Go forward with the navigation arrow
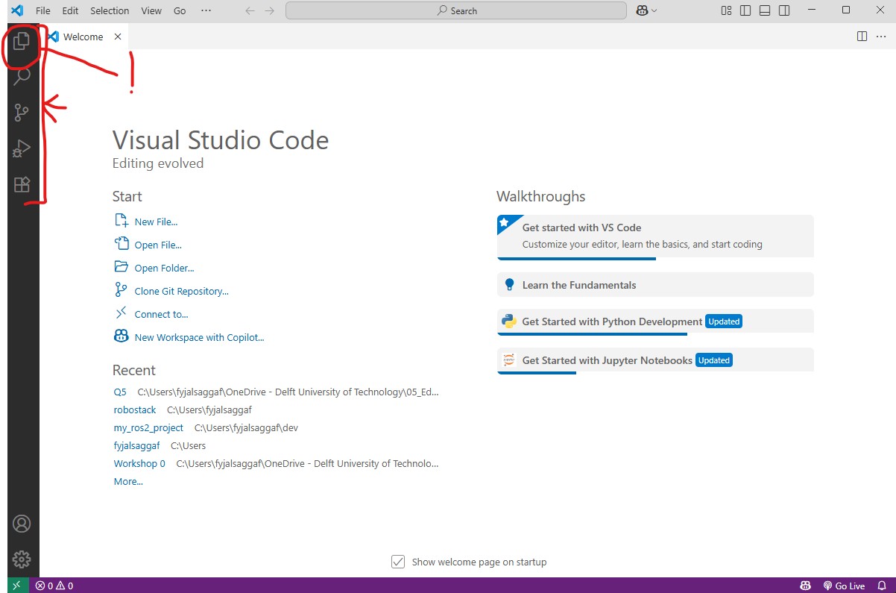Viewport: 896px width, 593px height. [270, 10]
